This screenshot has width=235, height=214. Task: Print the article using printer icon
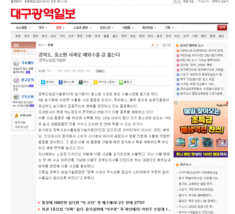(164, 45)
